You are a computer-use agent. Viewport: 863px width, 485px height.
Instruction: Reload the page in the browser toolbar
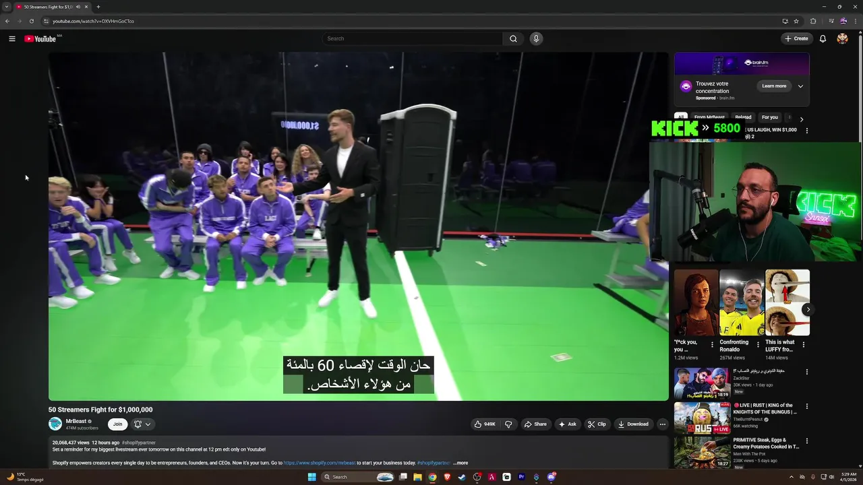coord(31,21)
